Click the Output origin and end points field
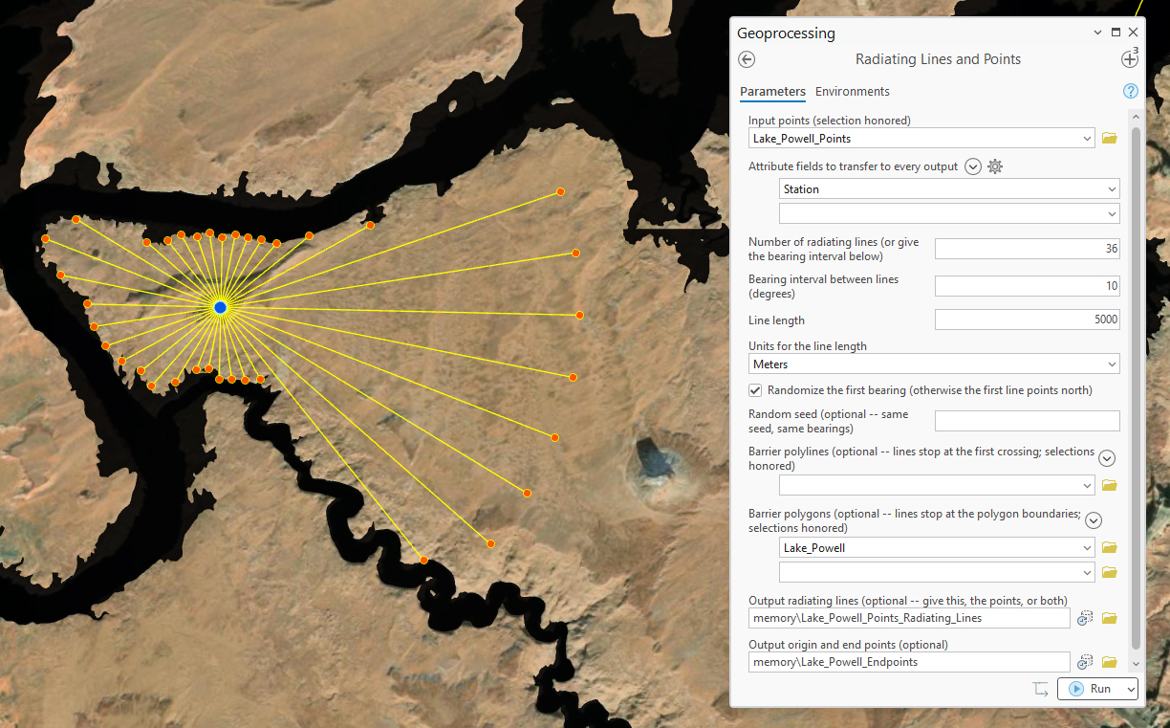This screenshot has height=728, width=1170. (909, 662)
